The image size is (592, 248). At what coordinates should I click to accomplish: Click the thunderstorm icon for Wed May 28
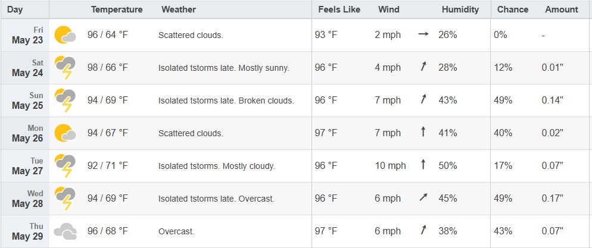(x=66, y=199)
